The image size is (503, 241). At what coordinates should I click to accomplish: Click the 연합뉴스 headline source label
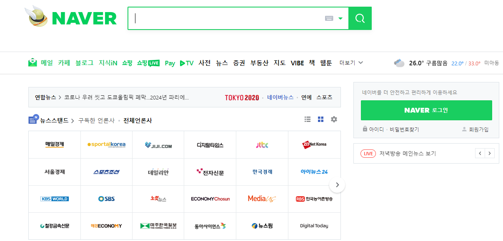click(x=45, y=97)
